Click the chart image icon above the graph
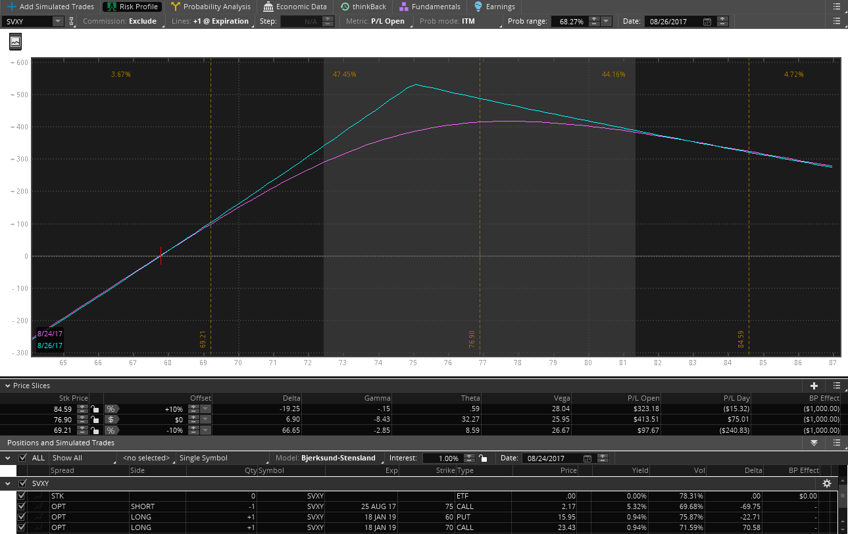This screenshot has width=848, height=534. click(x=14, y=42)
